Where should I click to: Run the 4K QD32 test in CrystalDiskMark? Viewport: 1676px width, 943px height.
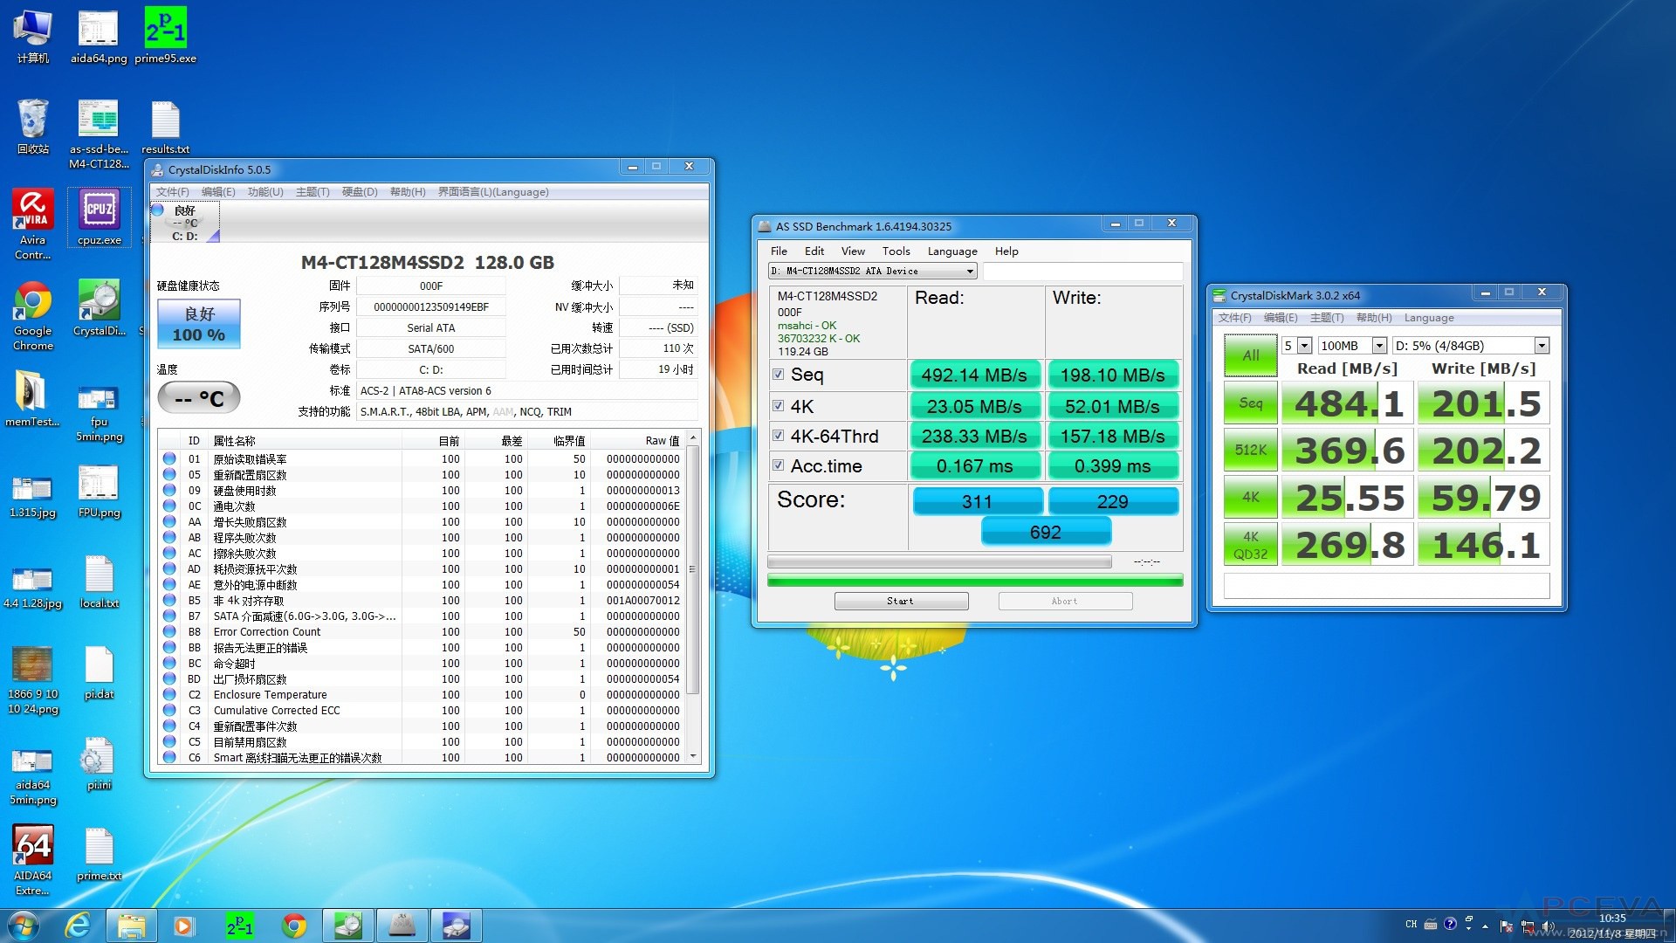click(1251, 545)
